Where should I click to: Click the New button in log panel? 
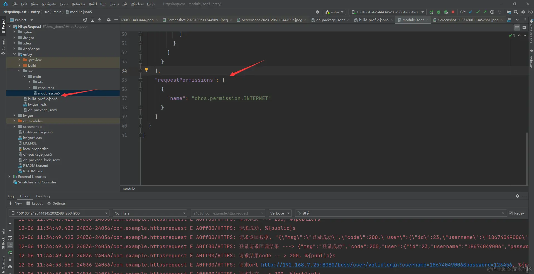[x=15, y=203]
